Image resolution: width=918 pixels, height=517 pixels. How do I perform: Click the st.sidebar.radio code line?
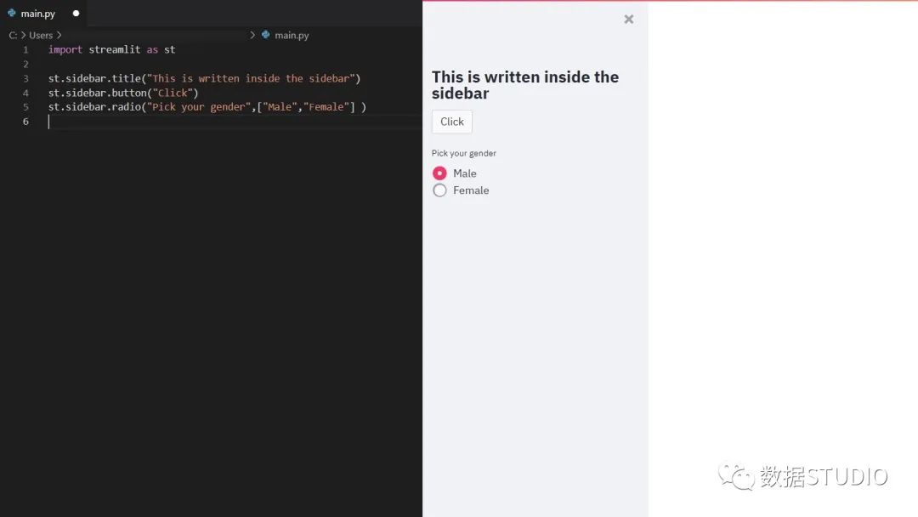pyautogui.click(x=207, y=107)
